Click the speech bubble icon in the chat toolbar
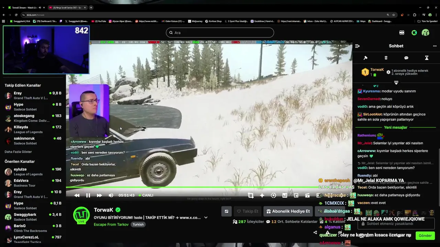The height and width of the screenshot is (247, 440). click(x=406, y=58)
